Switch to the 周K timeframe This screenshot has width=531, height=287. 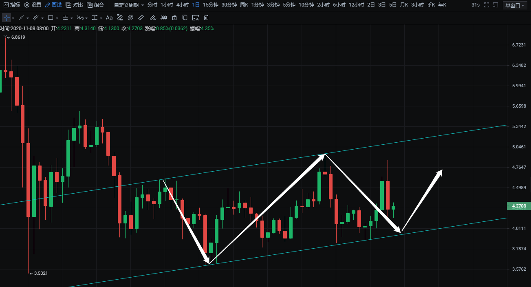(244, 5)
